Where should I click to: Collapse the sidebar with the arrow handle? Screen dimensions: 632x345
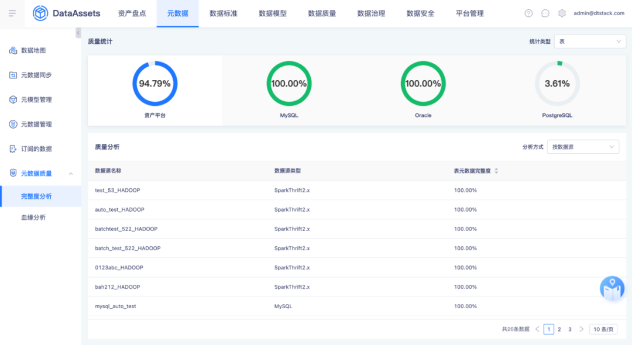click(78, 33)
